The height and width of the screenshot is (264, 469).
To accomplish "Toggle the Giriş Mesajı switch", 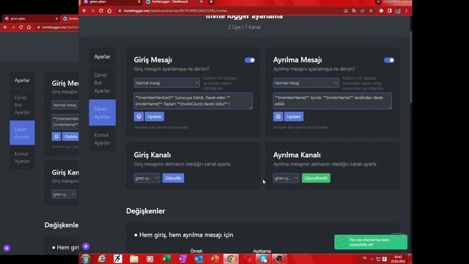I will tap(249, 60).
